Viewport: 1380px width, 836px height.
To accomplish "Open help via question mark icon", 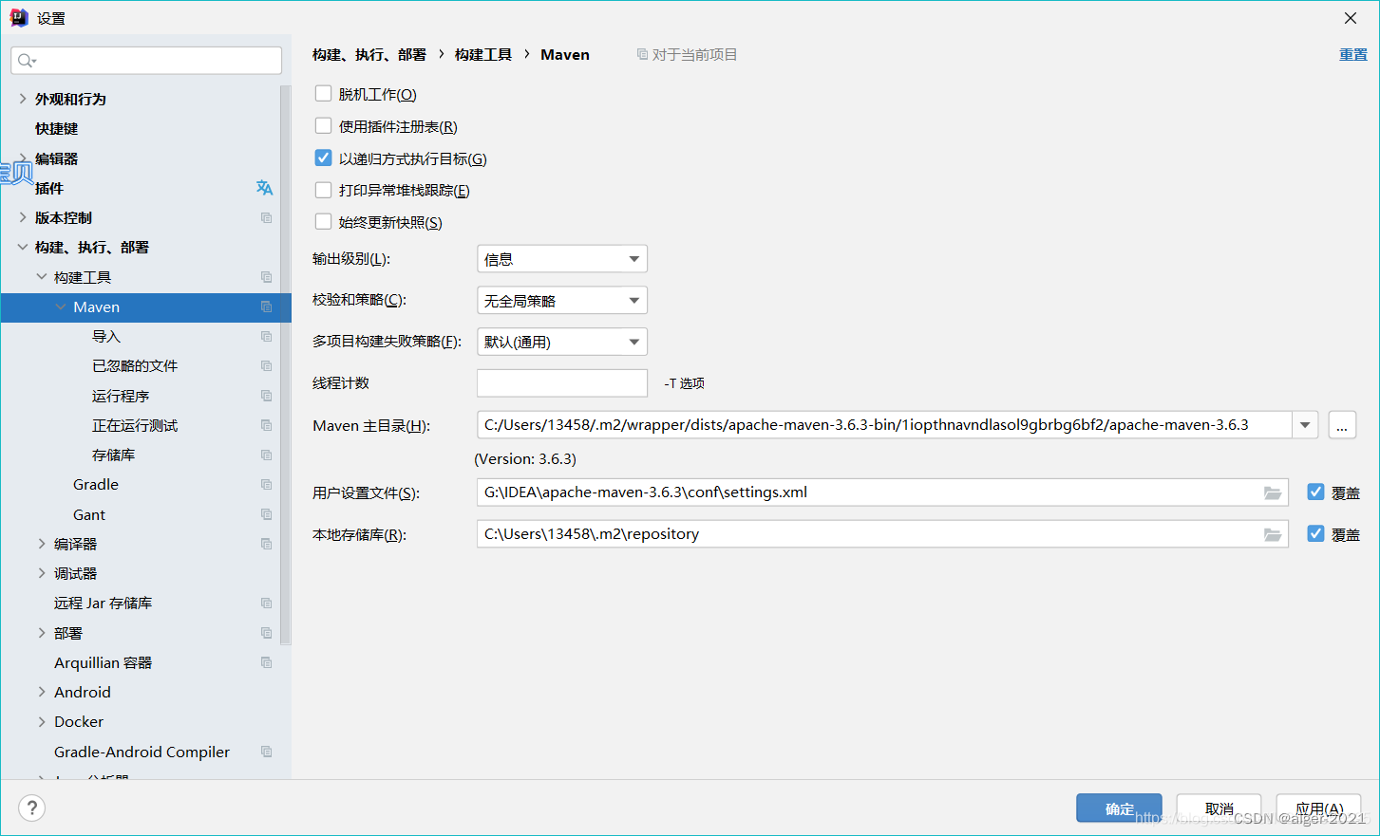I will point(31,808).
